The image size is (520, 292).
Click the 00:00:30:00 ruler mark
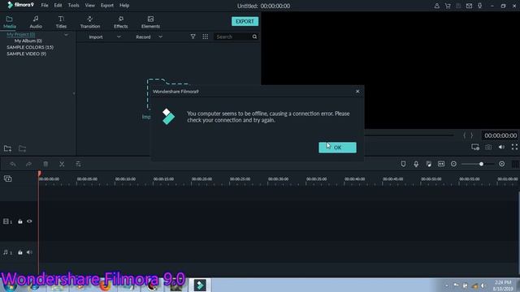click(278, 178)
